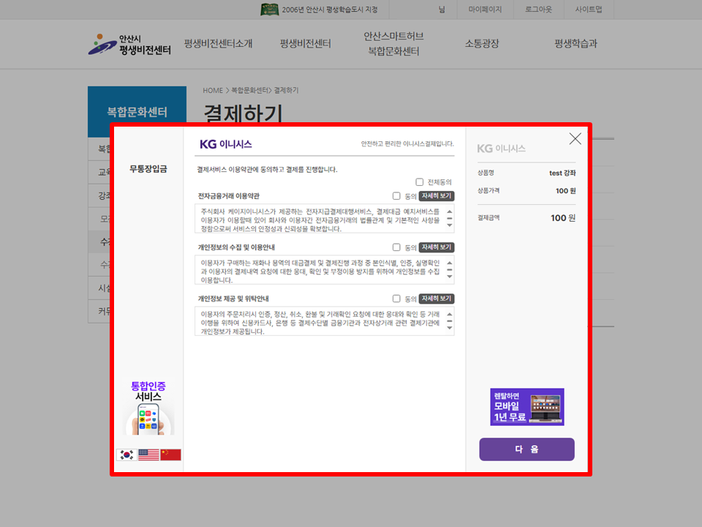Open the 모바일 1년 무료 rental banner
The height and width of the screenshot is (527, 702).
pyautogui.click(x=526, y=407)
